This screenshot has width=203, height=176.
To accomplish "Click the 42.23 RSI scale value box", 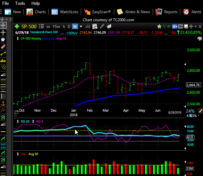I will (x=190, y=137).
